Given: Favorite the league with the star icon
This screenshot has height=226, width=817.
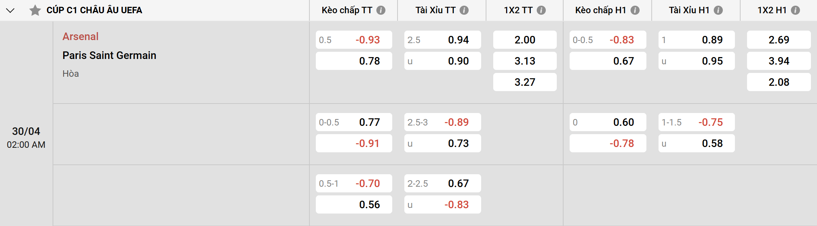Looking at the screenshot, I should tap(35, 10).
